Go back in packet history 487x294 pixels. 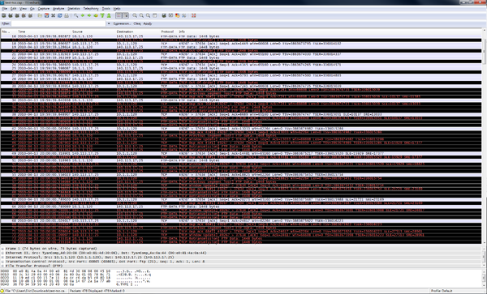coord(83,15)
